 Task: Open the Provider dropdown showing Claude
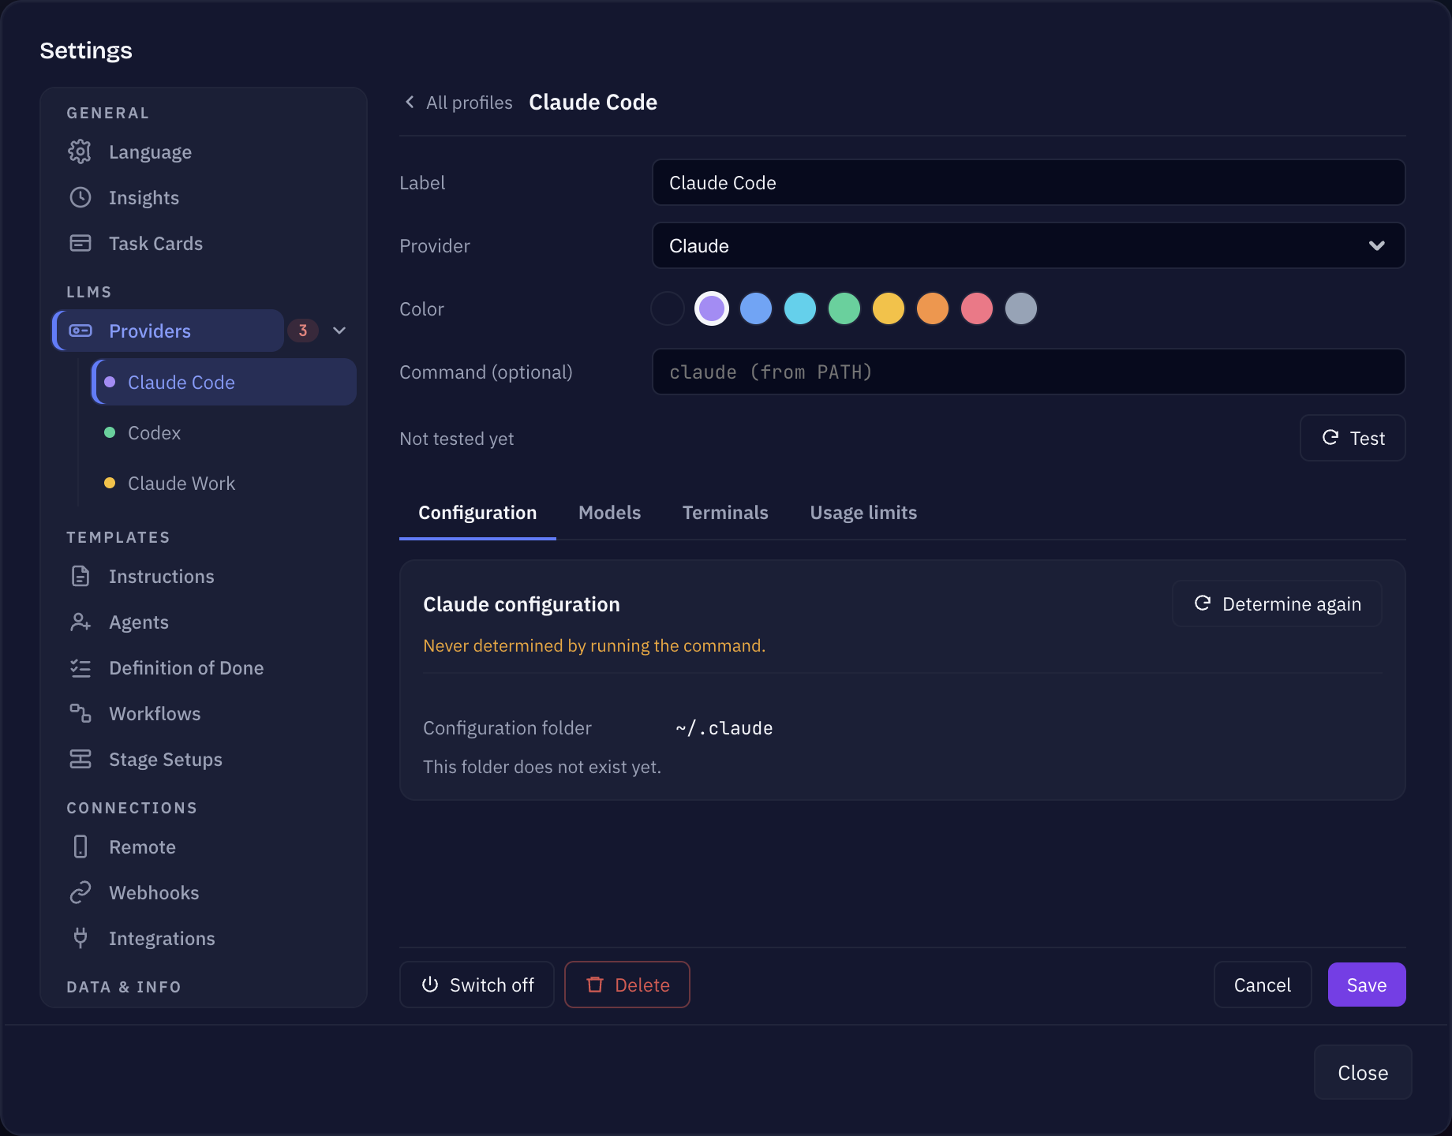tap(1028, 245)
